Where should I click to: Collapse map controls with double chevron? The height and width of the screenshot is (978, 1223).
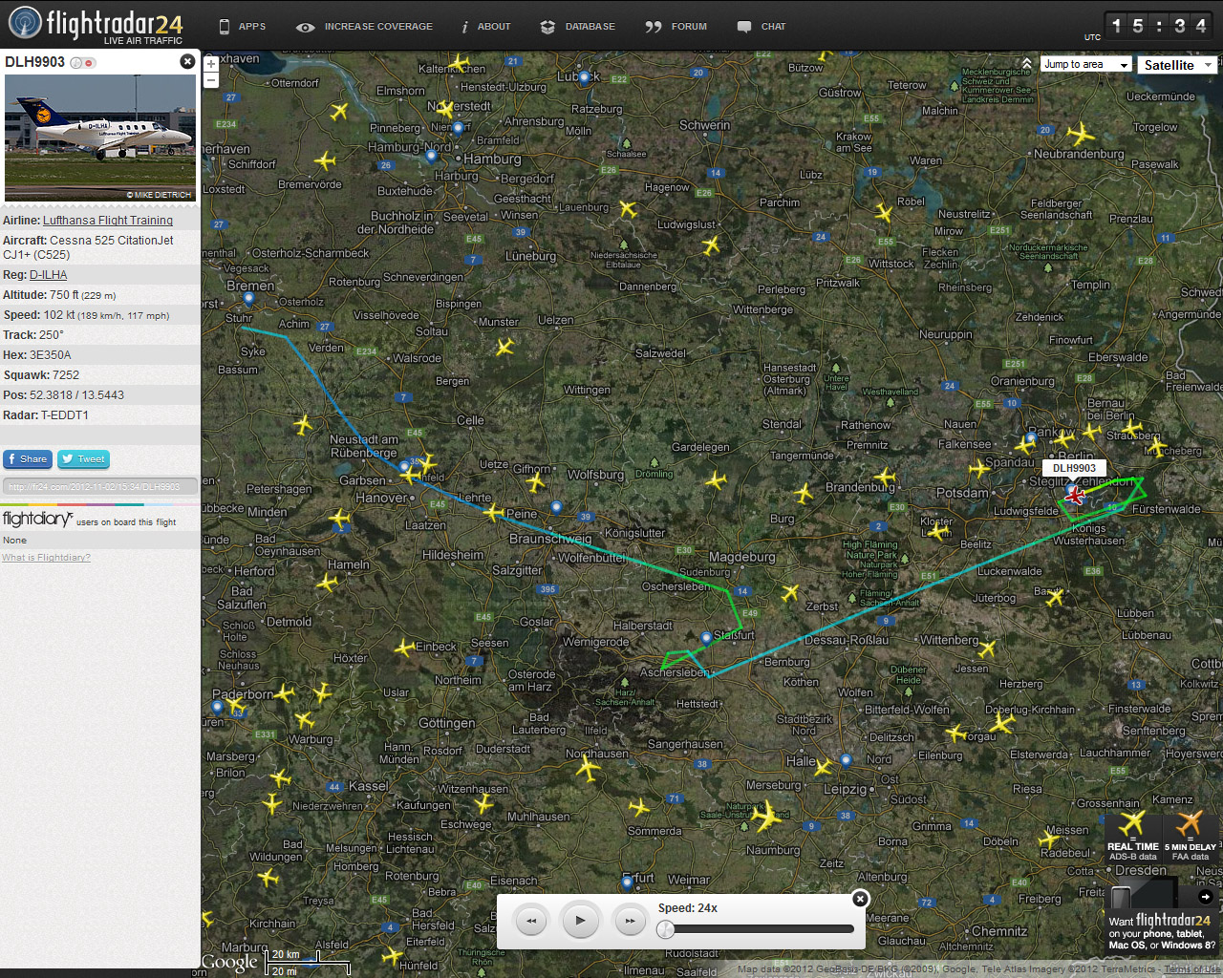pos(1027,64)
